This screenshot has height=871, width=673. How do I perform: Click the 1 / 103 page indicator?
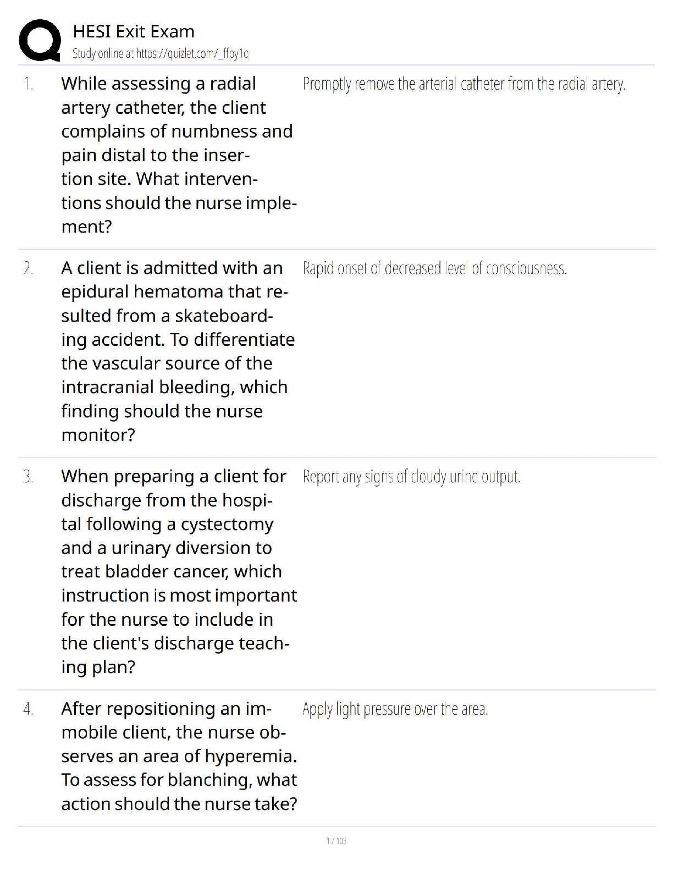(336, 841)
